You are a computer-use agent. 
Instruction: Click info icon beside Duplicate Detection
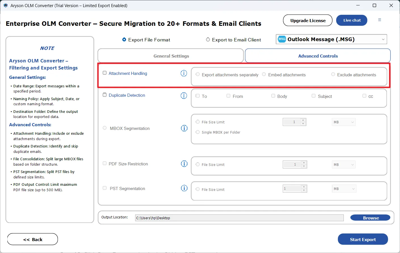[184, 96]
